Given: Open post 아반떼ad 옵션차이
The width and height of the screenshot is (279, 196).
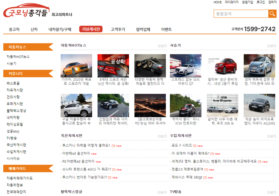Looking at the screenshot, I should (x=76, y=153).
